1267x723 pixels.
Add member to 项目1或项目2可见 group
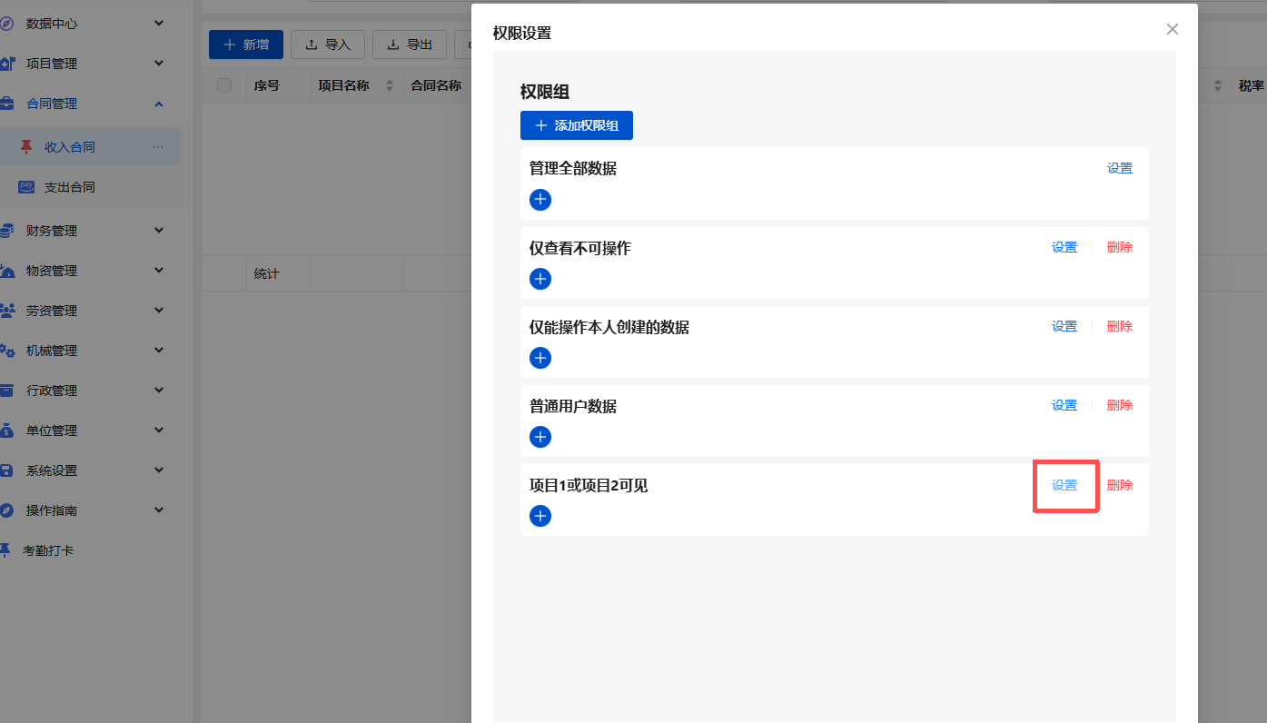540,516
